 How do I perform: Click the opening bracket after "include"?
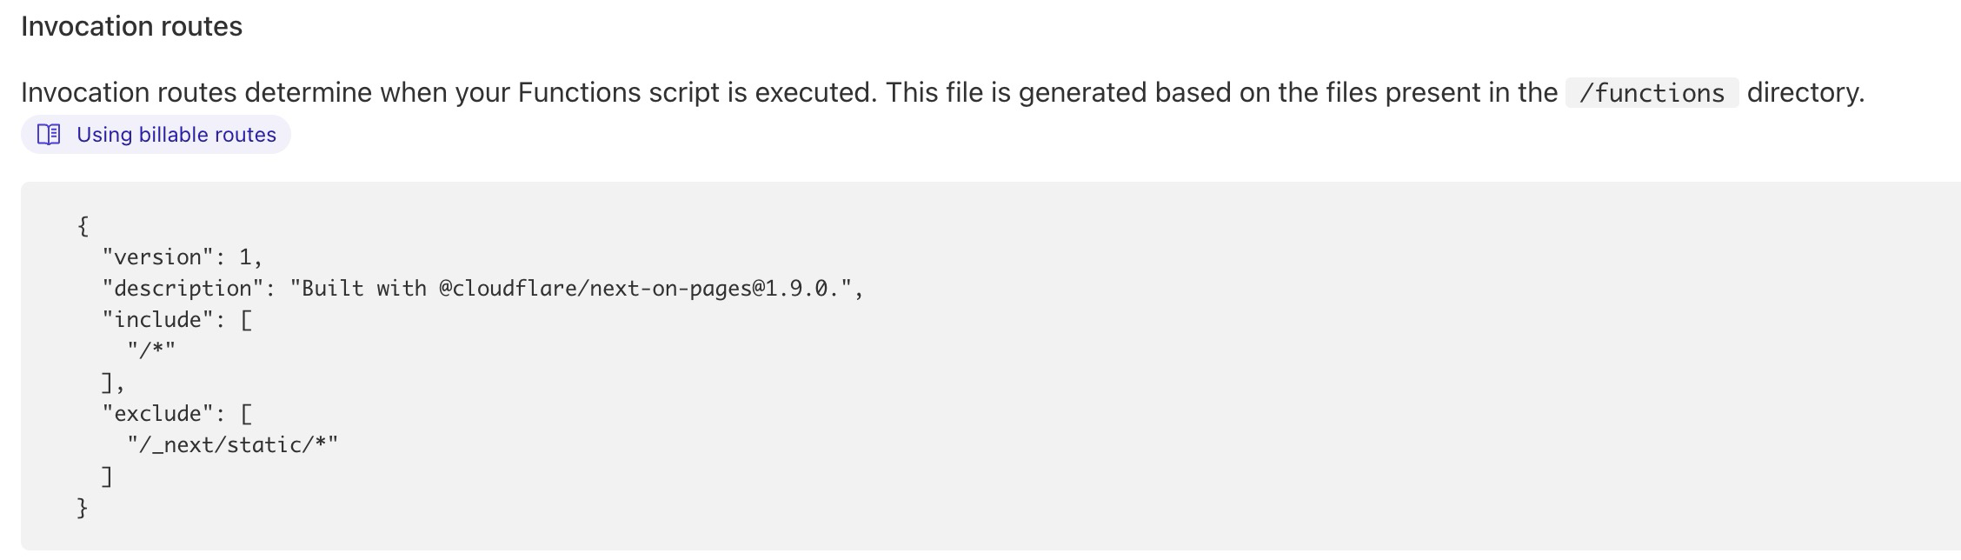(x=246, y=320)
